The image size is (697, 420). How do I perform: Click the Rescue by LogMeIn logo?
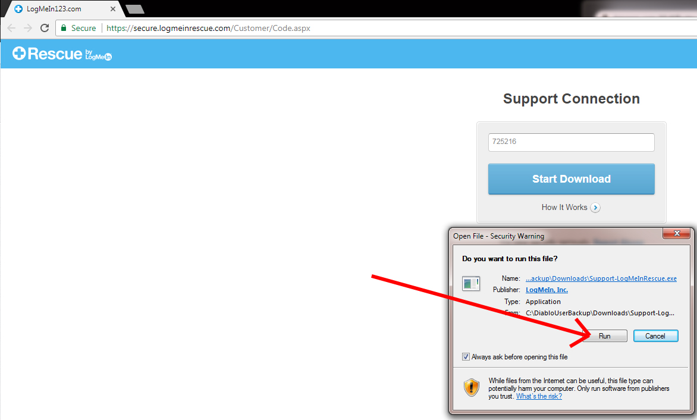coord(62,54)
